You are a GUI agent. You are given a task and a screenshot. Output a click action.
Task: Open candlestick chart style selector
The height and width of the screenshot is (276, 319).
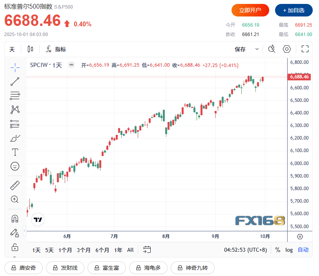pyautogui.click(x=30, y=49)
